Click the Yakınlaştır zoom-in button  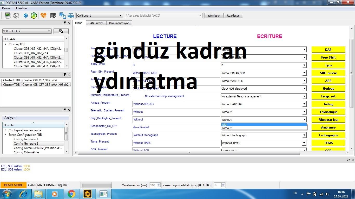tap(214, 16)
